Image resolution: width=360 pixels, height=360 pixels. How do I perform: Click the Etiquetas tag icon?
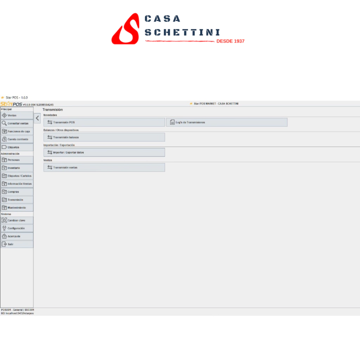4,147
